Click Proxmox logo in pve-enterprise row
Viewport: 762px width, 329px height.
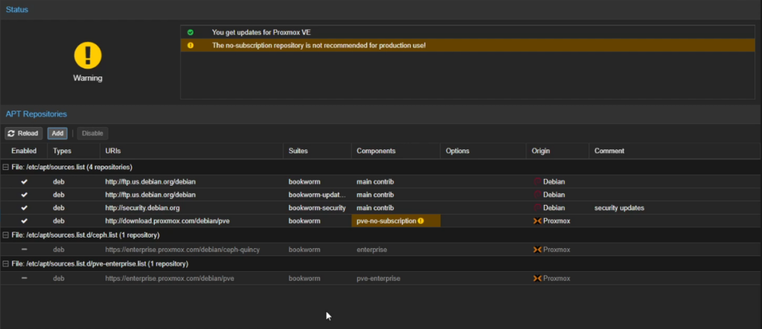[537, 278]
